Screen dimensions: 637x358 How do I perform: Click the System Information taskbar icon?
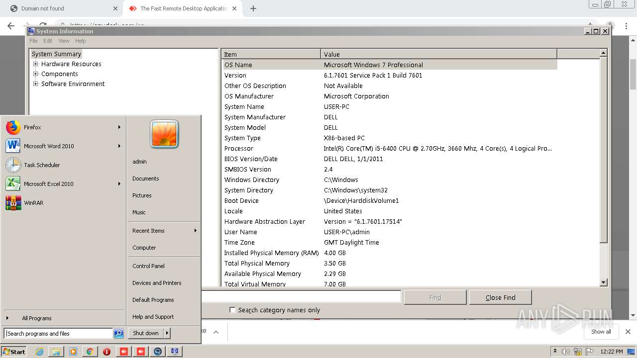[x=175, y=352]
